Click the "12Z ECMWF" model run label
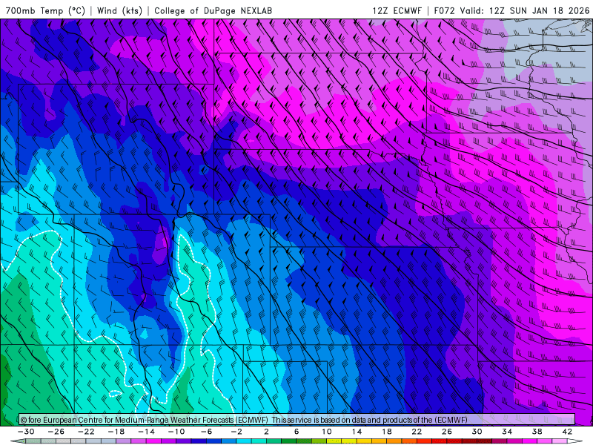593x445 pixels. click(397, 10)
